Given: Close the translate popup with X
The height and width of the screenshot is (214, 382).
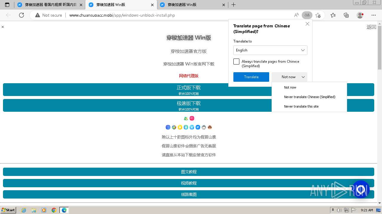Looking at the screenshot, I should [x=307, y=24].
